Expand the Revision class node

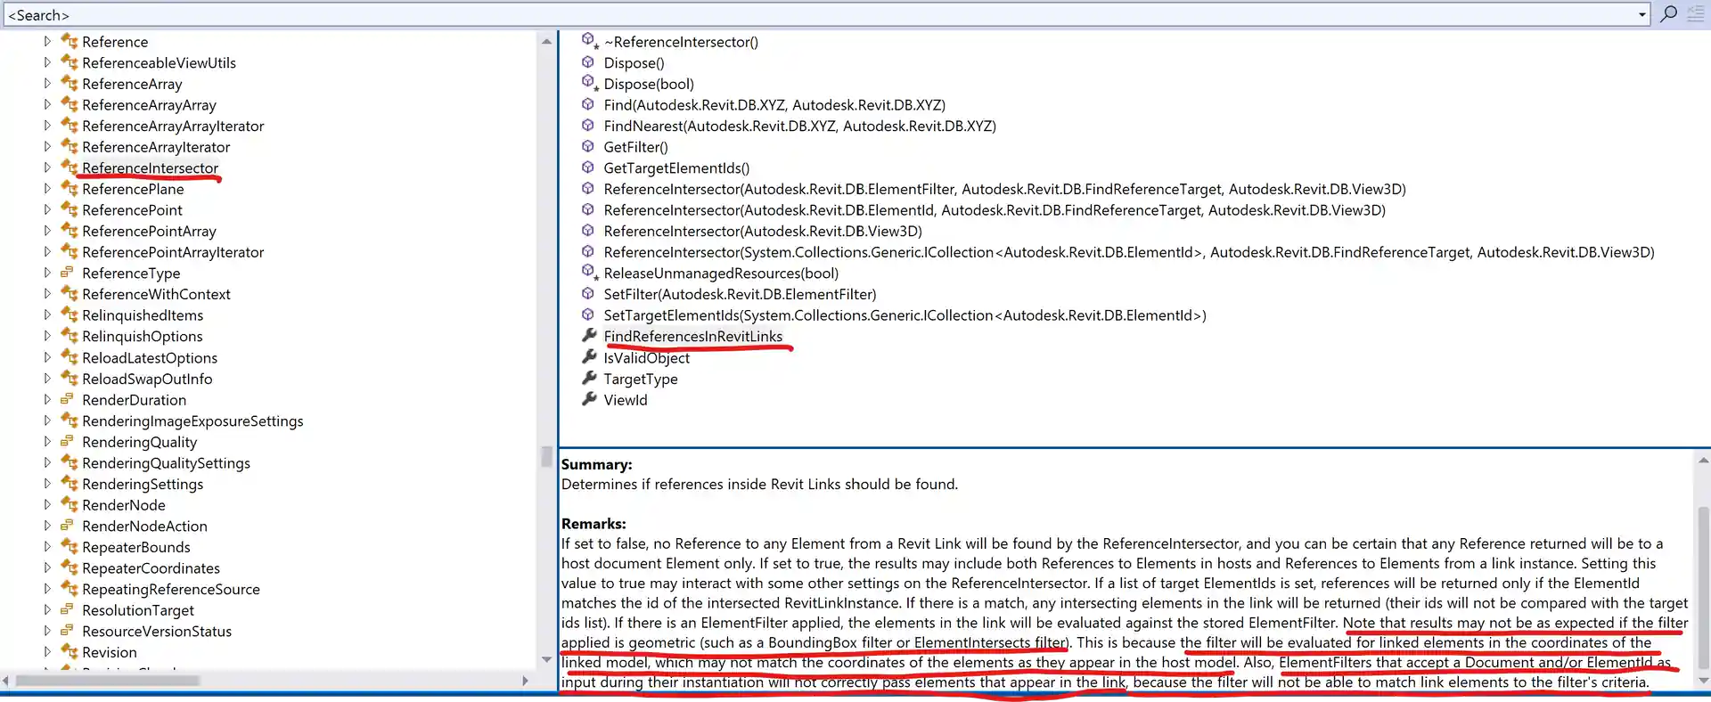click(x=47, y=652)
